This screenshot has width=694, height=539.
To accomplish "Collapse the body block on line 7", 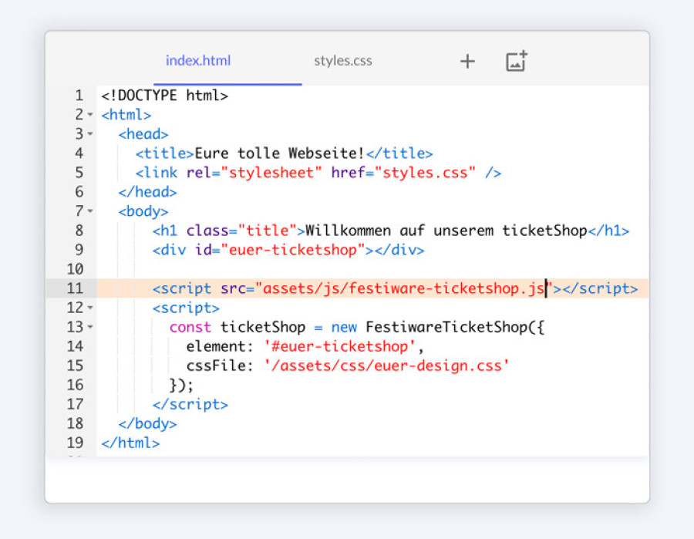I will (x=90, y=211).
